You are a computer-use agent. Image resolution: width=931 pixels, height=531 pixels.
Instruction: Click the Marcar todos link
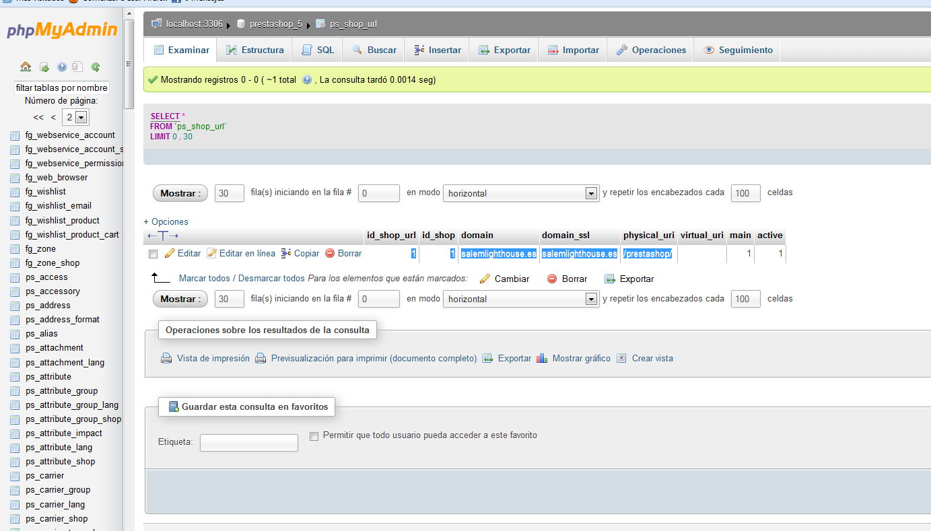204,279
